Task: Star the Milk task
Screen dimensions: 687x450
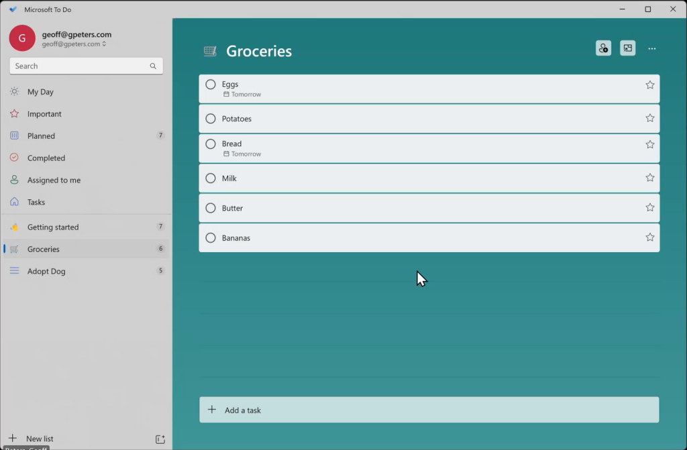Action: click(x=649, y=178)
